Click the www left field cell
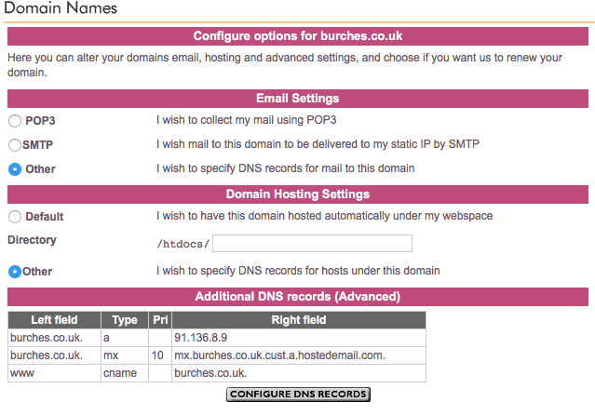The image size is (595, 415). tap(54, 373)
